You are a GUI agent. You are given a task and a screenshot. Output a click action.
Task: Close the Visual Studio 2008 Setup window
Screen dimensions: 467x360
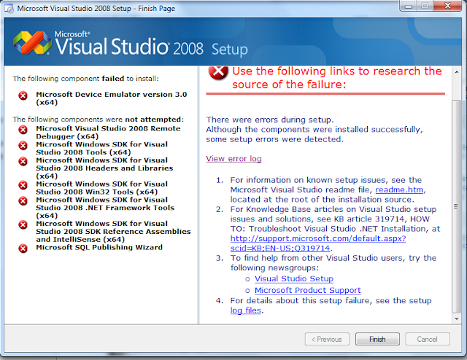point(447,6)
